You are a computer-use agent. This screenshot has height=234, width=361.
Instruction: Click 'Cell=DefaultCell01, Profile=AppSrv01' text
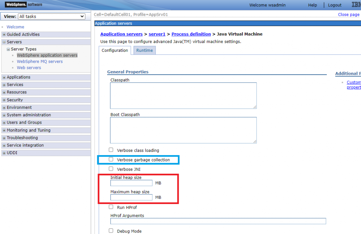[x=131, y=14]
